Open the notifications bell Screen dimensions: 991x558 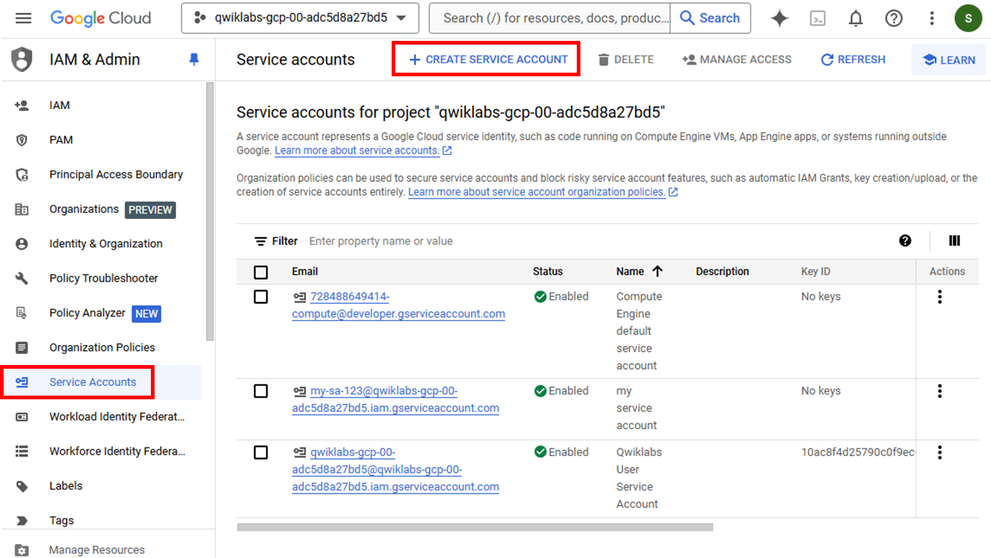click(x=855, y=18)
